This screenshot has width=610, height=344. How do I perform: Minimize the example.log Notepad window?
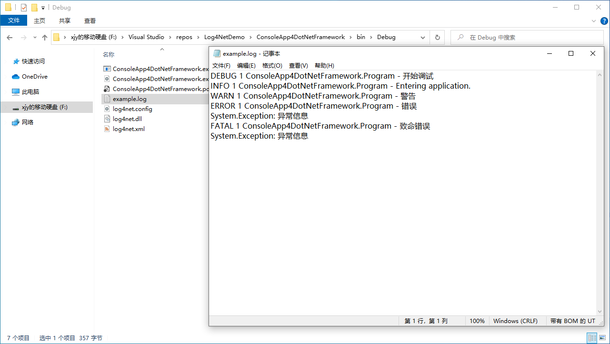coord(549,53)
